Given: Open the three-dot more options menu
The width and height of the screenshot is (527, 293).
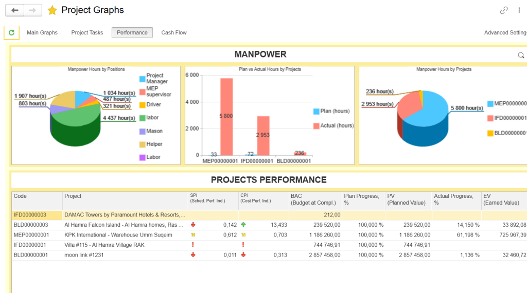Looking at the screenshot, I should pos(519,10).
